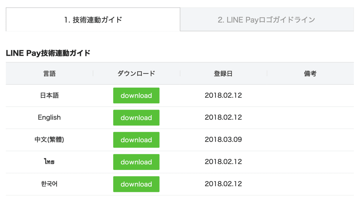Download the ไทย technical guide
Image resolution: width=359 pixels, height=202 pixels.
point(136,162)
